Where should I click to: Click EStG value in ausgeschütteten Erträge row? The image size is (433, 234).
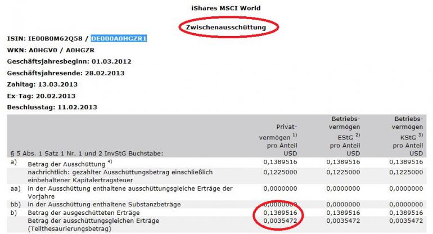(343, 213)
